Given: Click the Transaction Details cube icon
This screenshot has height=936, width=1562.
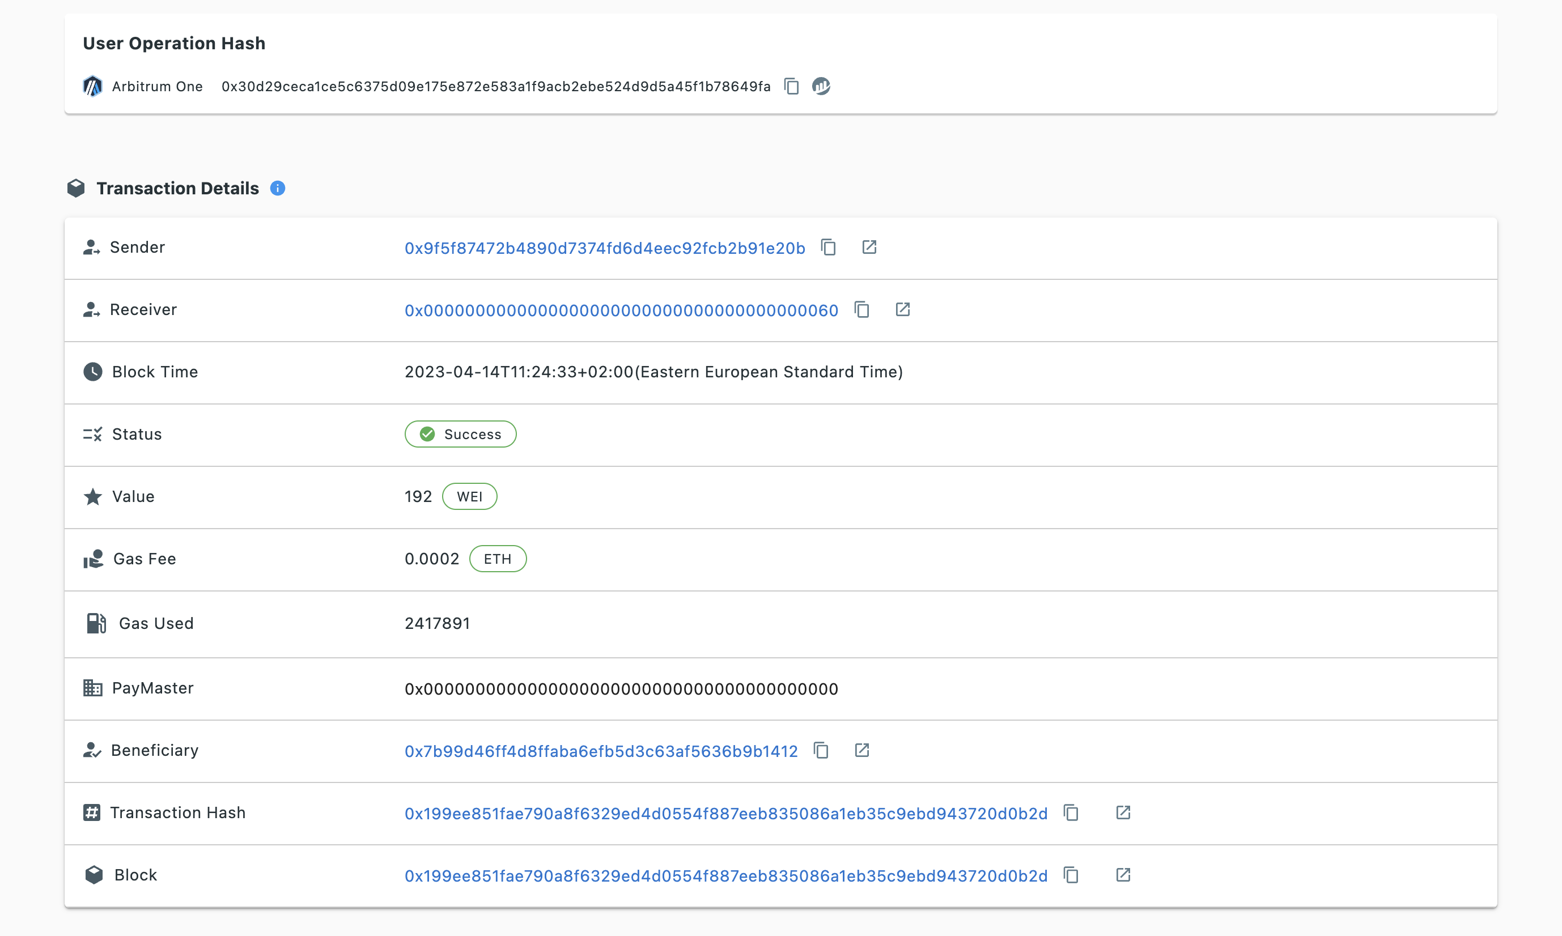Looking at the screenshot, I should coord(76,188).
